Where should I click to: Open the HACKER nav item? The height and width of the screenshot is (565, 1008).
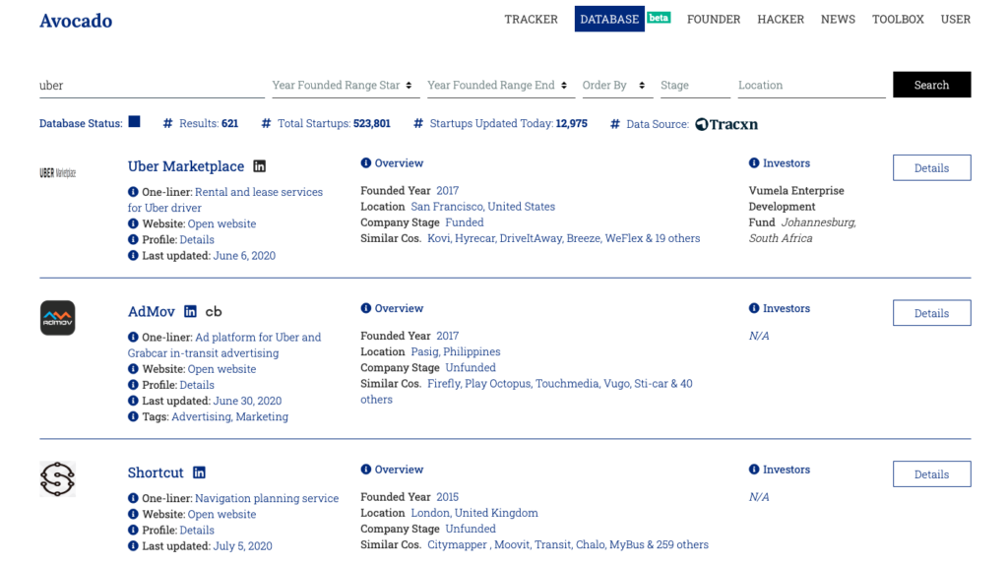tap(781, 20)
